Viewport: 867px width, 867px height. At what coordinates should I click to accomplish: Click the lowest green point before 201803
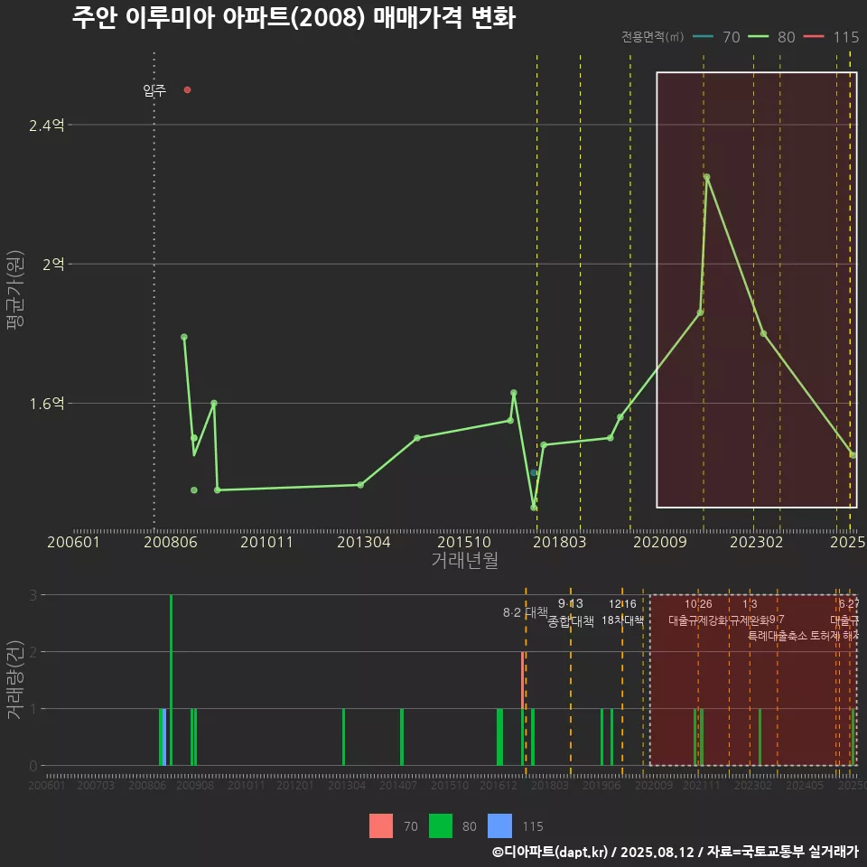click(x=534, y=507)
